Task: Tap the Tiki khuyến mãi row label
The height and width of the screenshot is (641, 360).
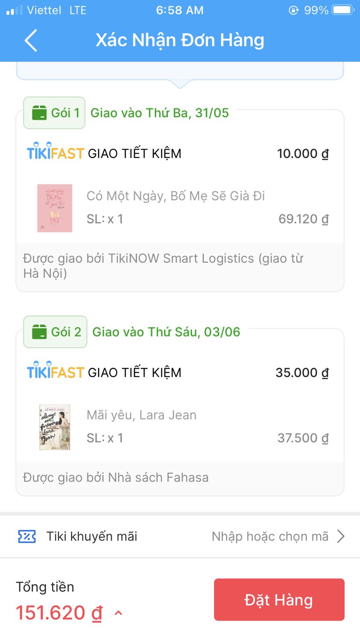Action: [x=92, y=536]
